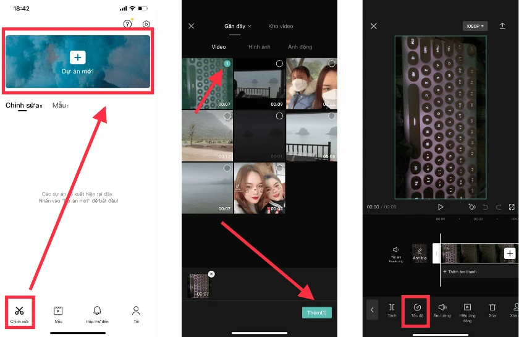Screen dimensions: 519x337
Task: Select the Hiệu ứng động animation tool
Action: tap(467, 312)
